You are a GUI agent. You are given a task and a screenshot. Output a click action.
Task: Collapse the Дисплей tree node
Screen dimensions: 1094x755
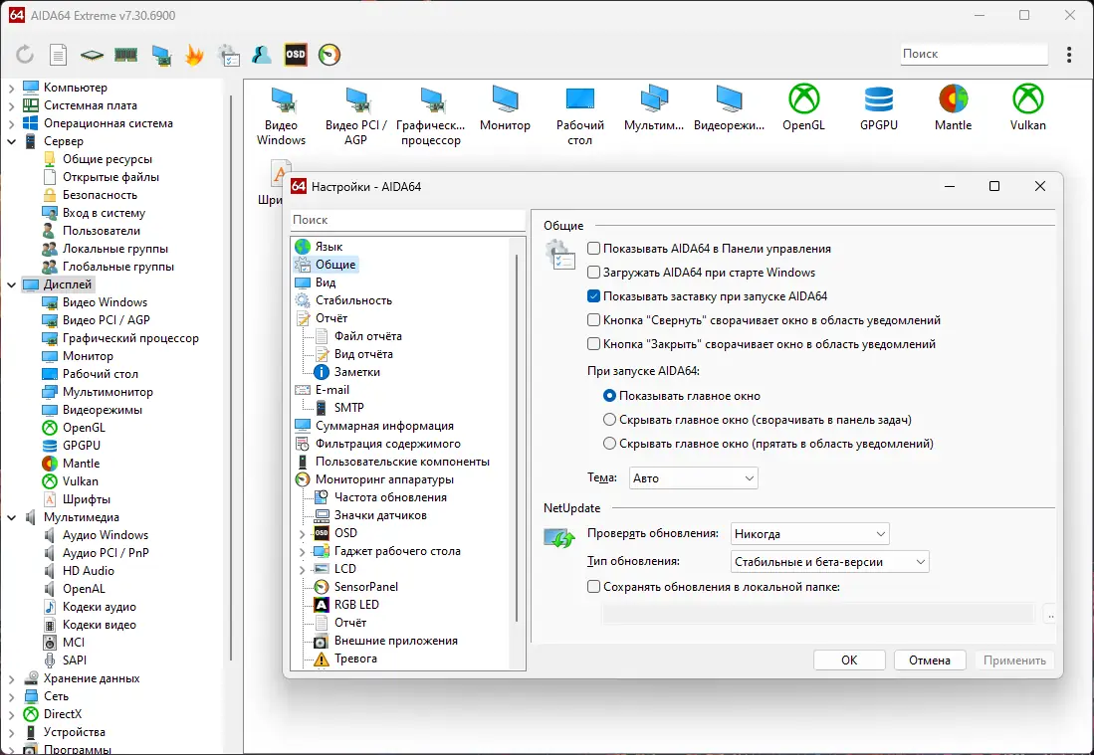[11, 284]
